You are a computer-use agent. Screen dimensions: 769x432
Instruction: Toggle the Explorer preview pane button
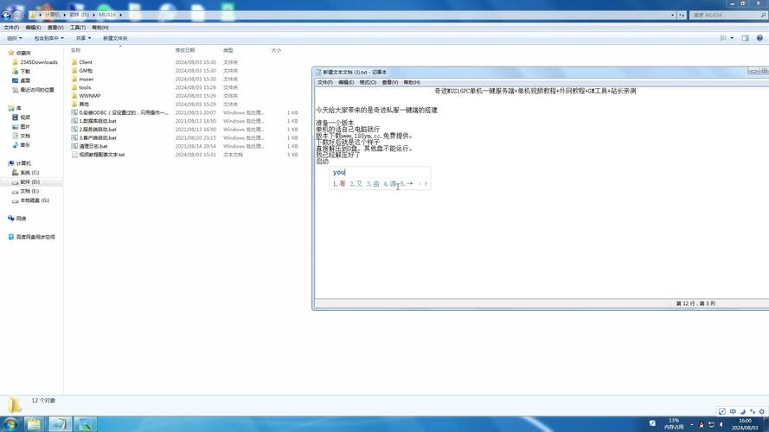[745, 38]
